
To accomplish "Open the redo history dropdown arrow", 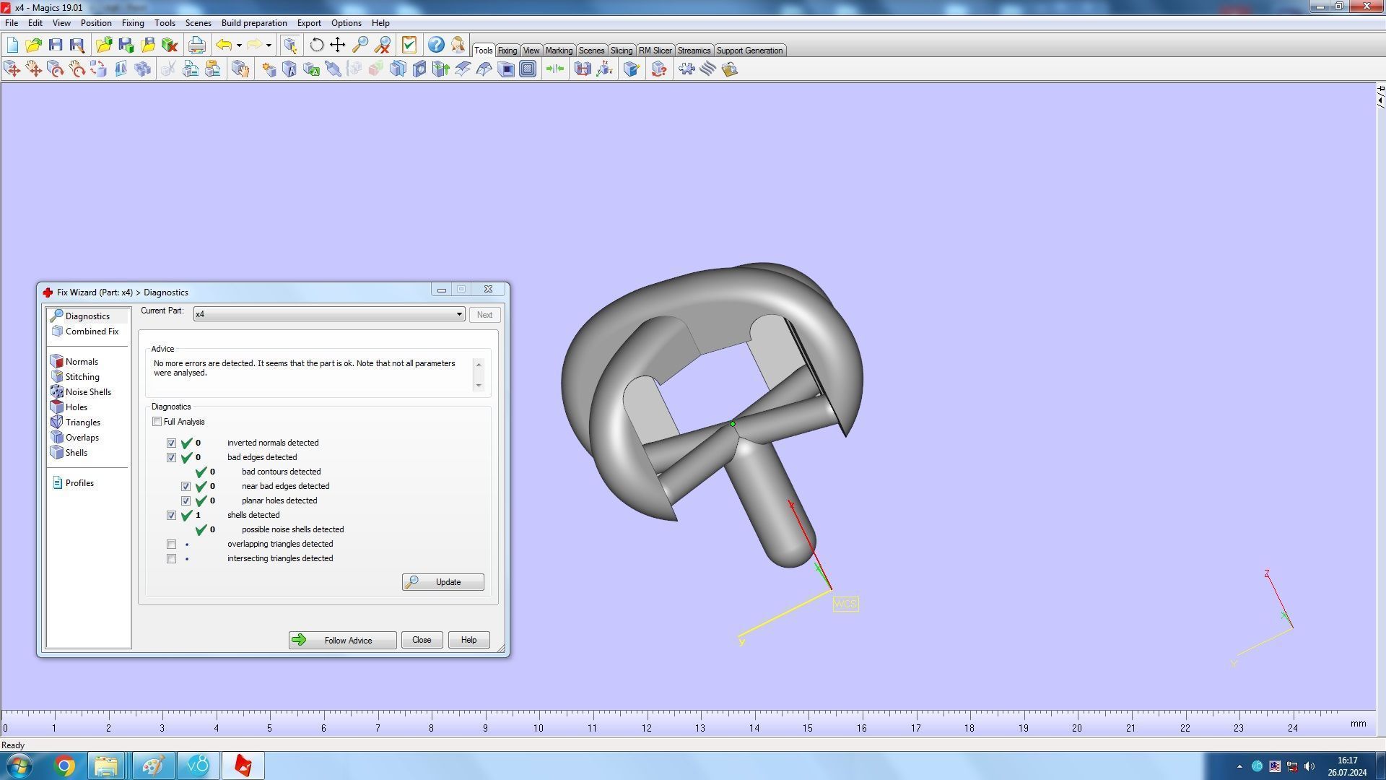I will [269, 45].
